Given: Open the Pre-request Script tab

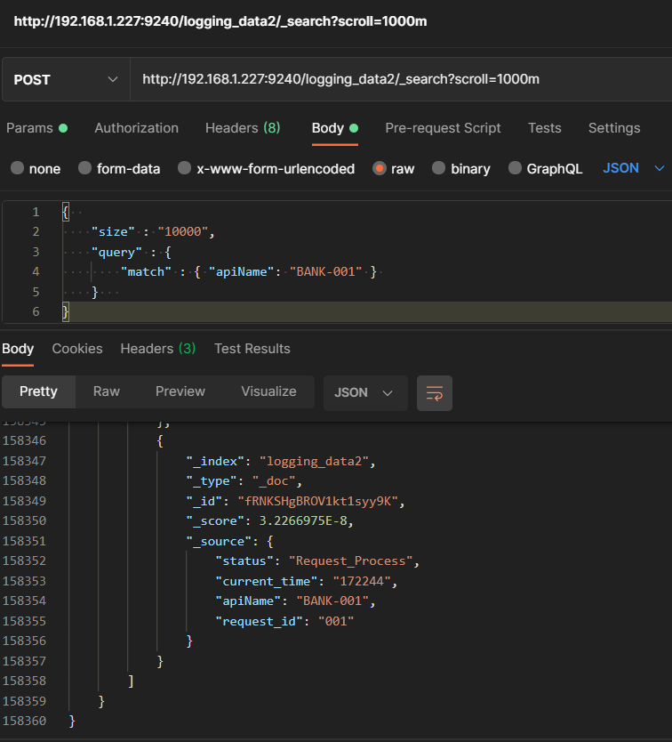Looking at the screenshot, I should tap(443, 128).
